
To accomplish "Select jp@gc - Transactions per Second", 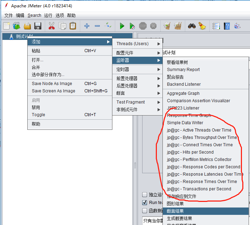I will click(x=206, y=189).
